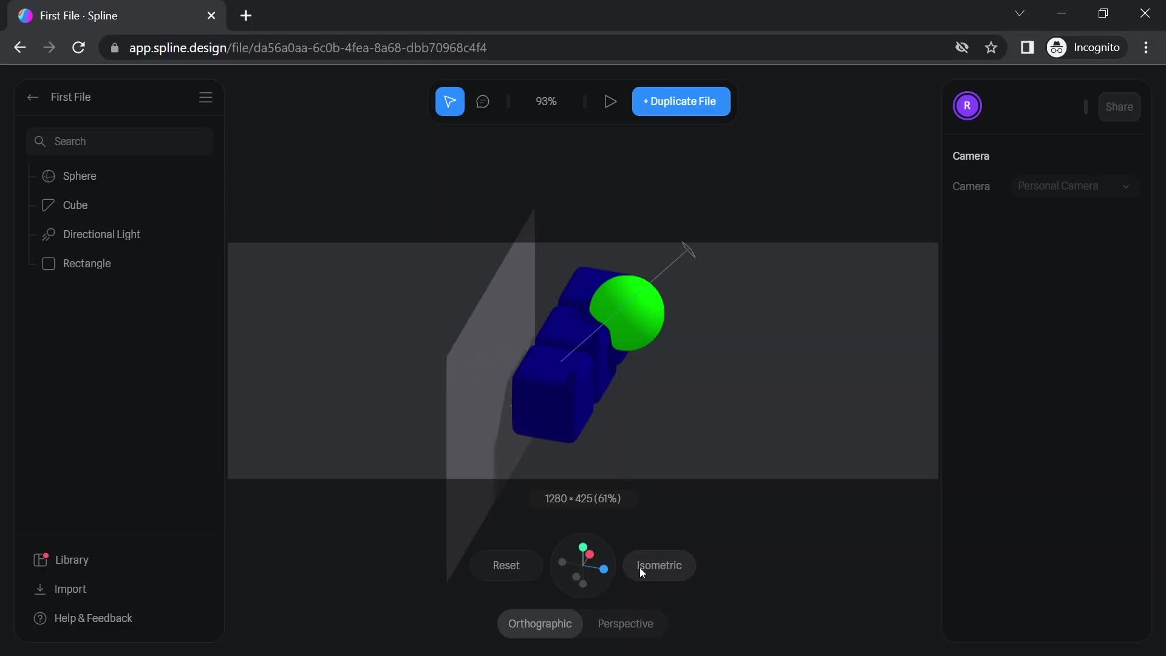This screenshot has height=656, width=1166.
Task: Open Chrome three-dot menu
Action: [1146, 47]
